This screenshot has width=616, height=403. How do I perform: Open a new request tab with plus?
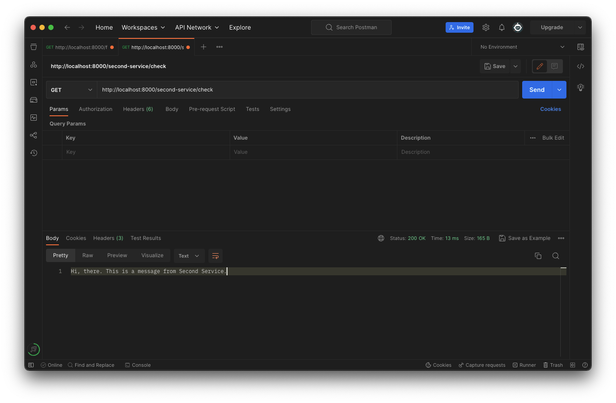204,47
